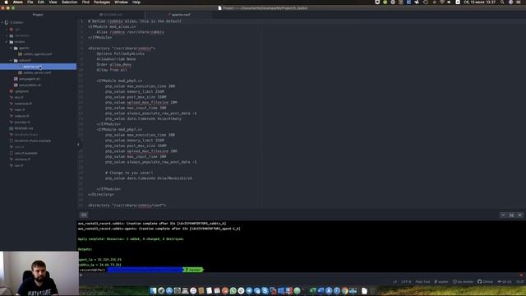This screenshot has width=526, height=296.
Task: Click terminal panel icon left of divider
Action: (x=84, y=215)
